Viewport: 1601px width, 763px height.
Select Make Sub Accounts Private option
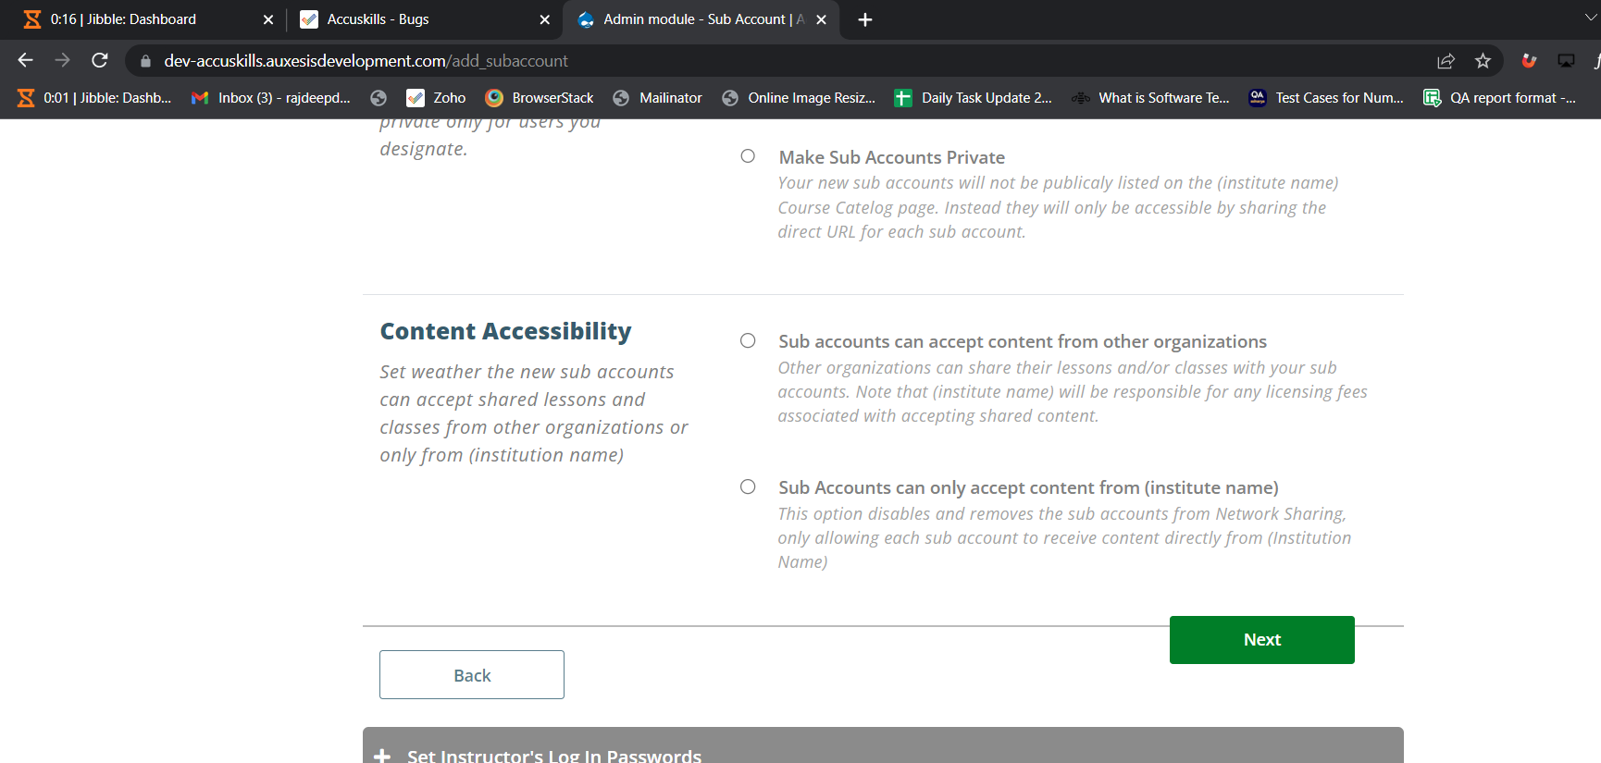point(748,156)
